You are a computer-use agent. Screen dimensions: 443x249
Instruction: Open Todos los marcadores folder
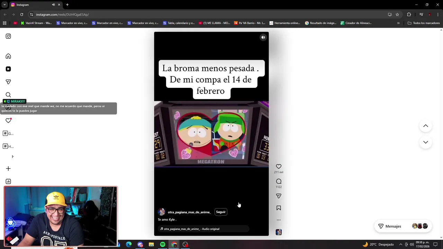click(x=424, y=23)
